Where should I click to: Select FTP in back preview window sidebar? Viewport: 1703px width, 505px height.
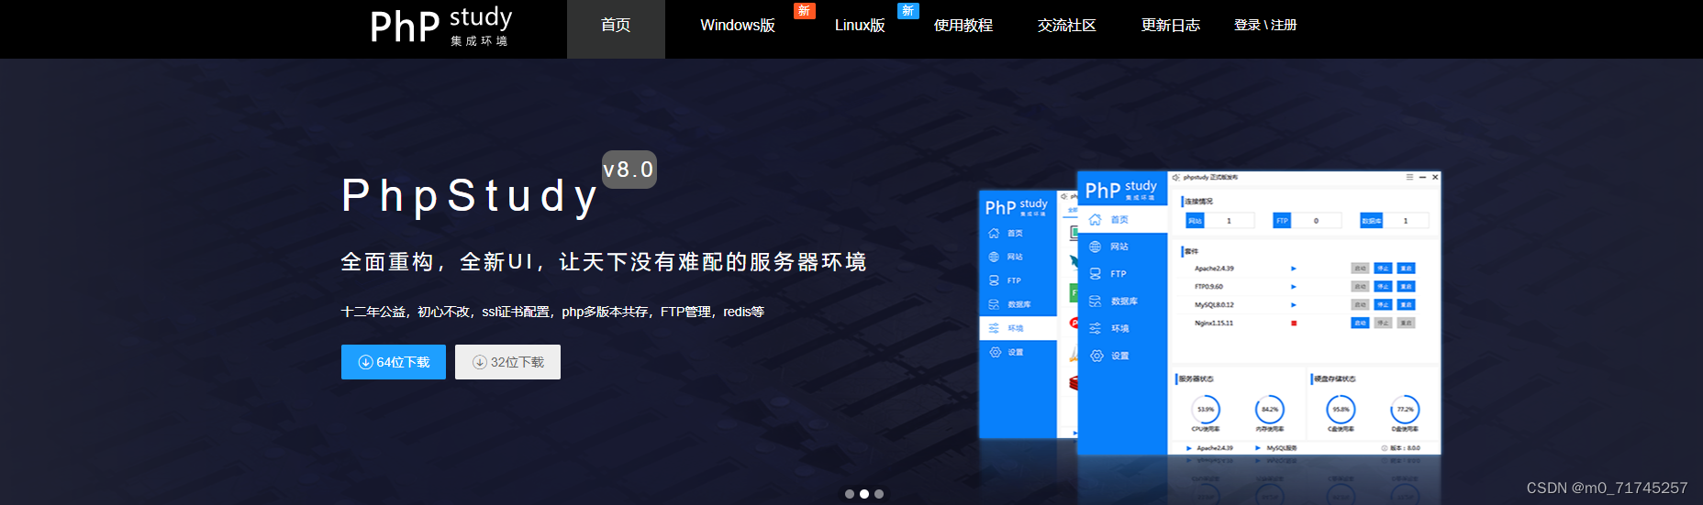pyautogui.click(x=1018, y=280)
